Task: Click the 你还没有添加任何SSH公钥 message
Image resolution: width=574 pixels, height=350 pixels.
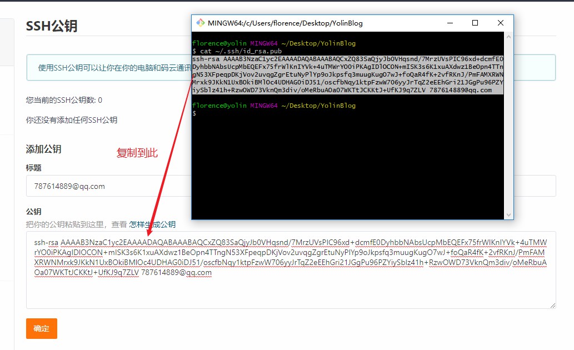Action: pyautogui.click(x=71, y=120)
